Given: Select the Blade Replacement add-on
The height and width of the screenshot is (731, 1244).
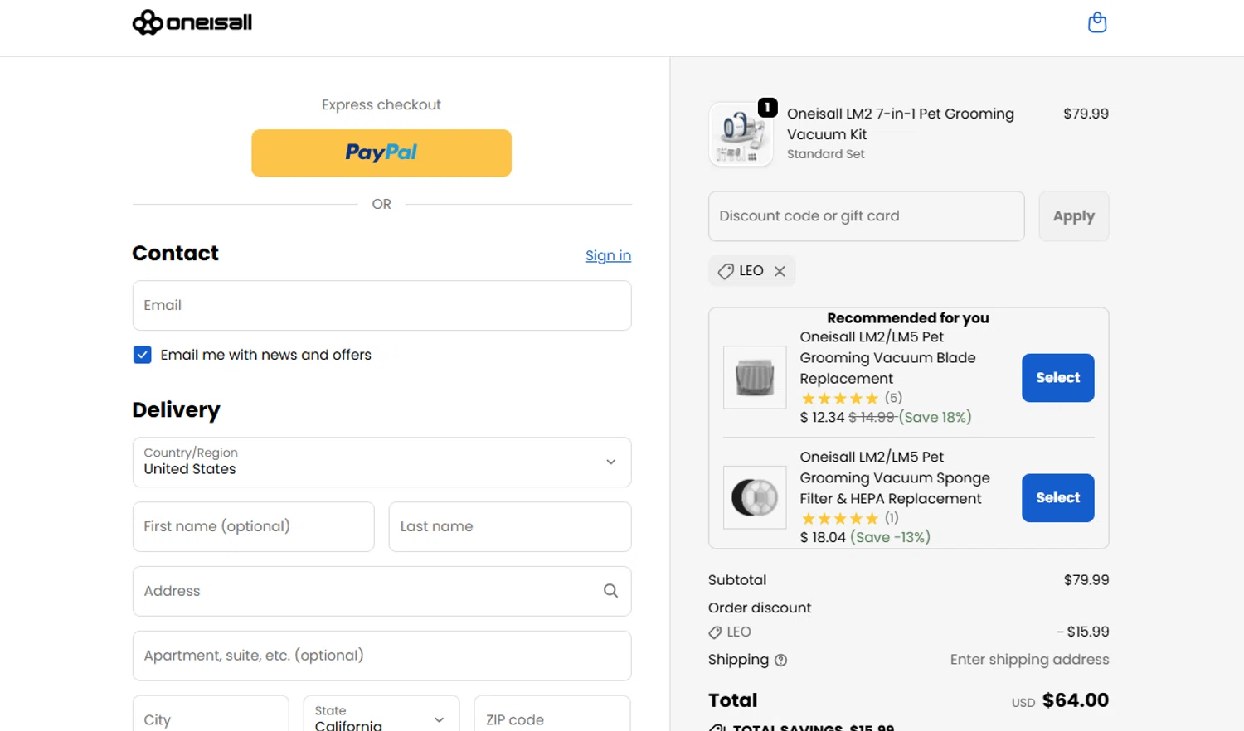Looking at the screenshot, I should point(1058,378).
